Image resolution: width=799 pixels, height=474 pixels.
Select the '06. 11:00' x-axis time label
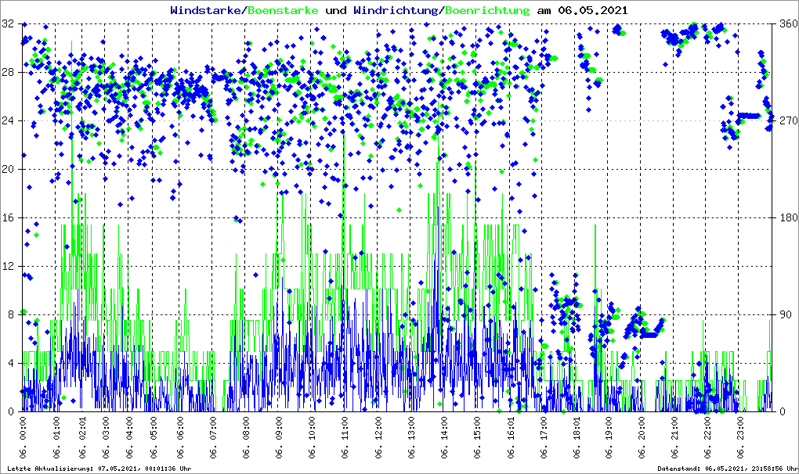click(x=345, y=438)
